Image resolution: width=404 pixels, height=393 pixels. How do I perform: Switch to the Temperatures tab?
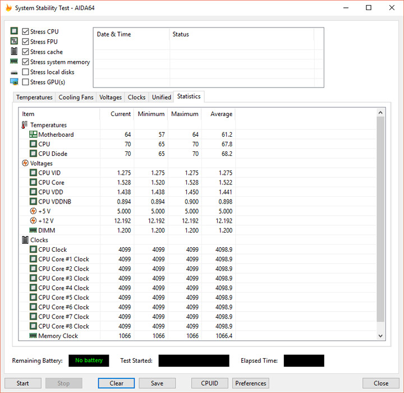pos(34,98)
